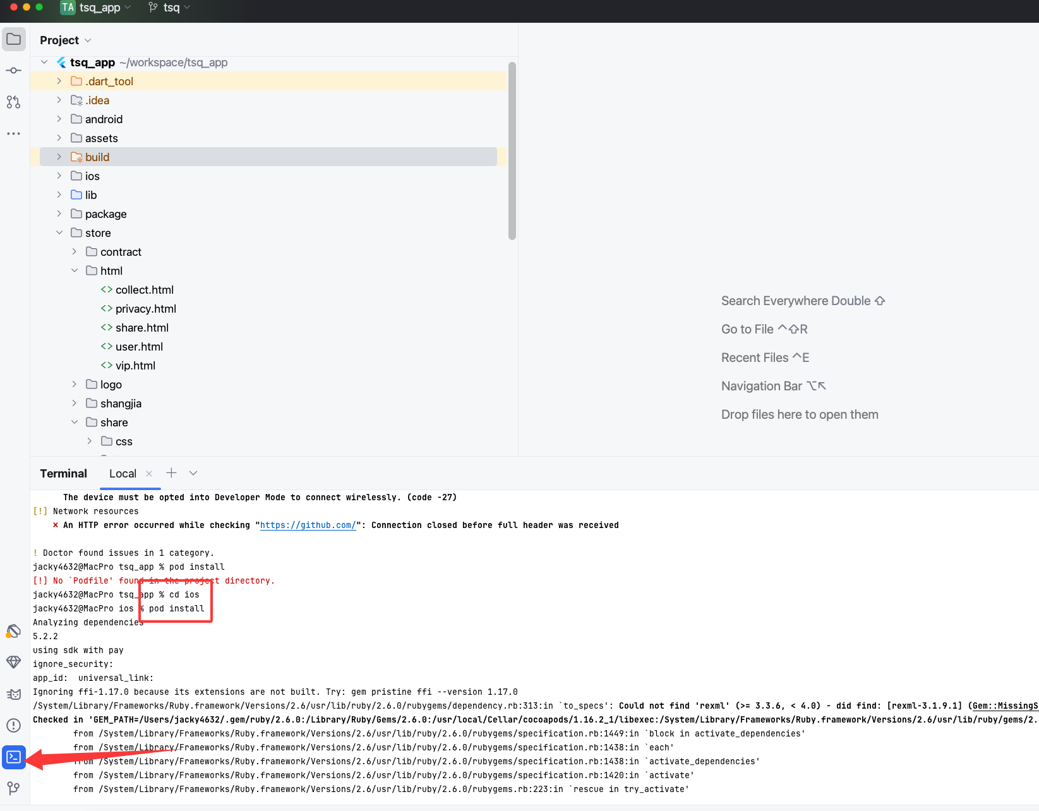1039x811 pixels.
Task: Toggle the Terminal tool window button
Action: pyautogui.click(x=13, y=757)
